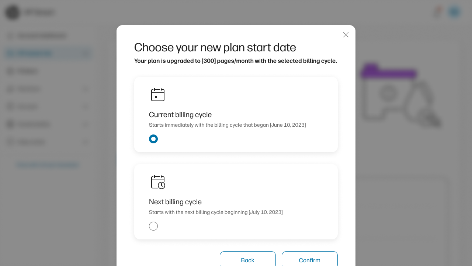Open the blue user avatar menu
Image resolution: width=472 pixels, height=266 pixels.
[x=454, y=12]
